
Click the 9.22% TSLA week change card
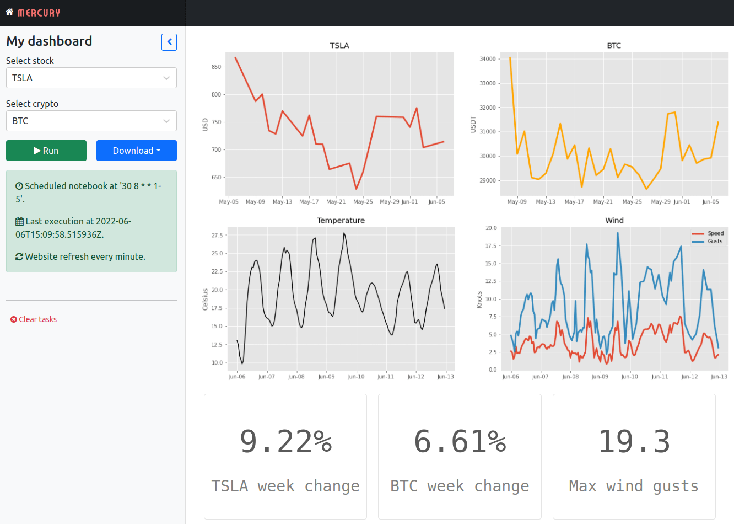click(285, 456)
